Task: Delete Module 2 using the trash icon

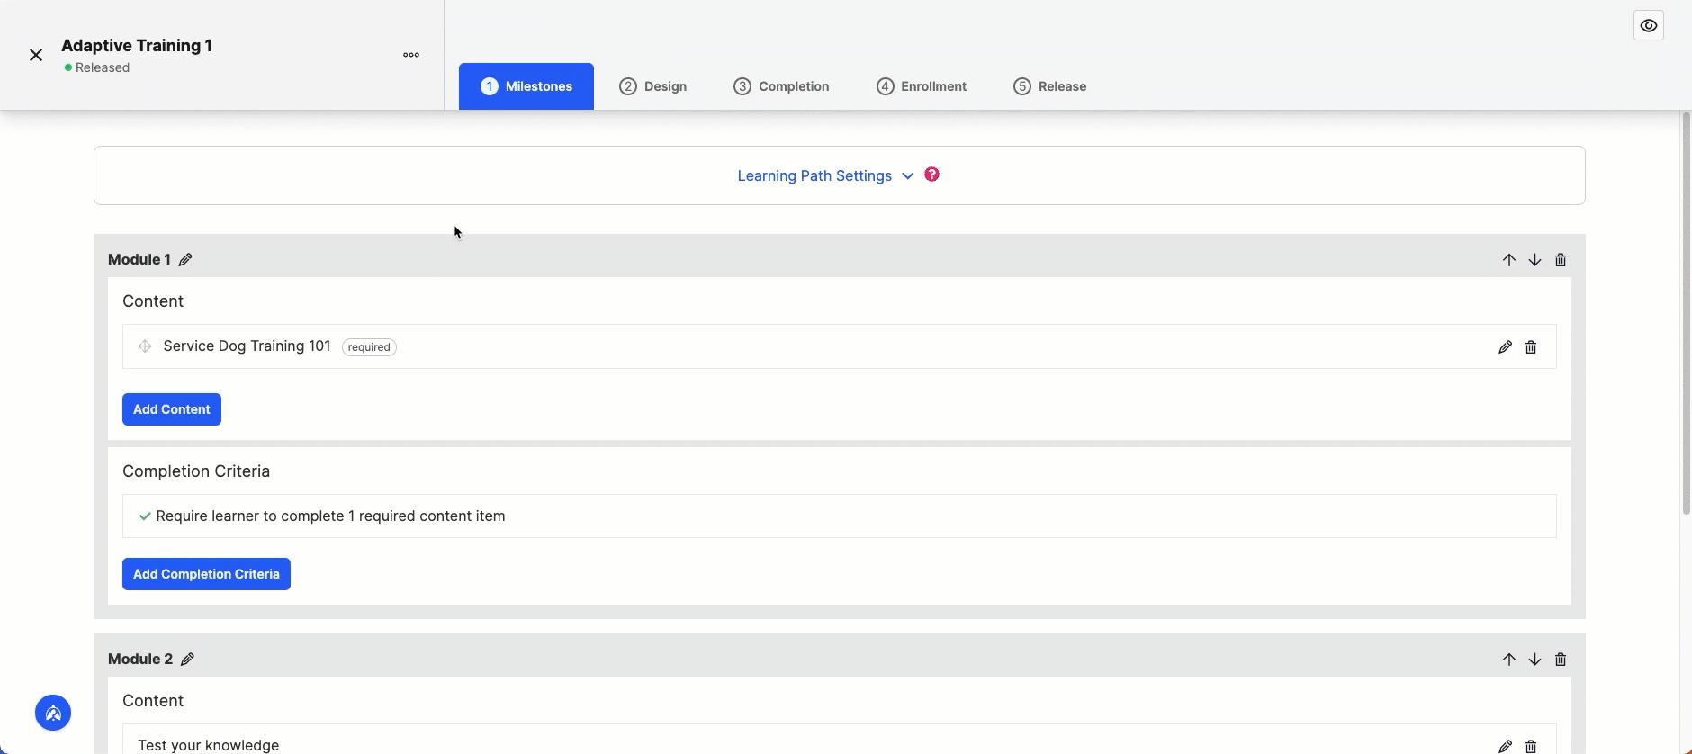Action: pyautogui.click(x=1561, y=660)
